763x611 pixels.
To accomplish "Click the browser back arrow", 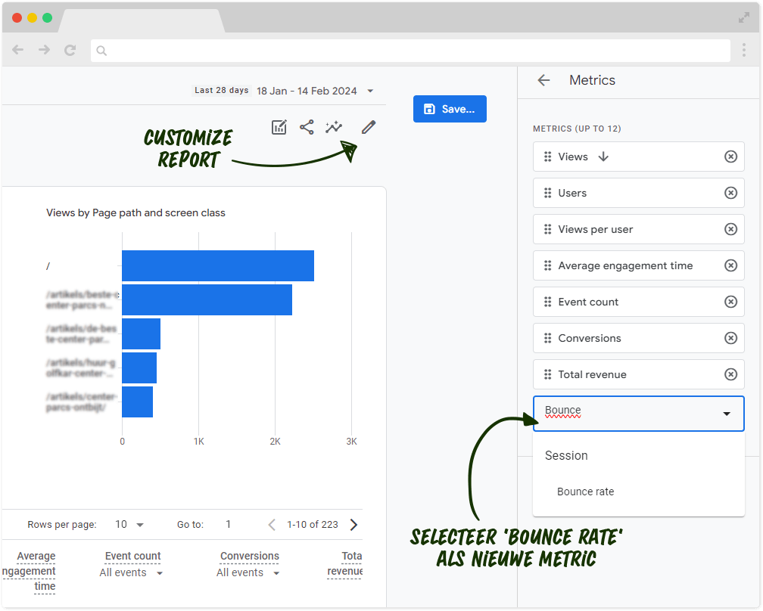I will click(18, 50).
